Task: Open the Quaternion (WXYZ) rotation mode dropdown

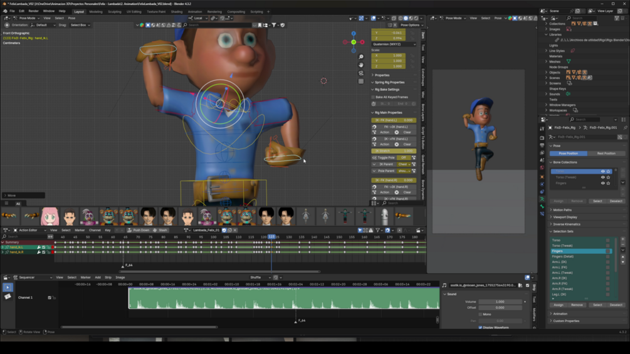Action: click(394, 44)
